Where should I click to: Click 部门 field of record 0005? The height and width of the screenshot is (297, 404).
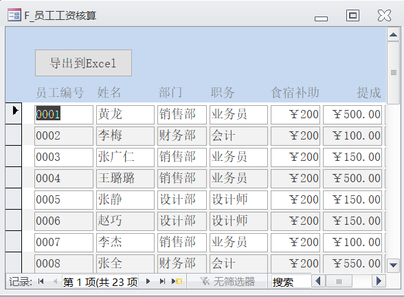(x=182, y=199)
